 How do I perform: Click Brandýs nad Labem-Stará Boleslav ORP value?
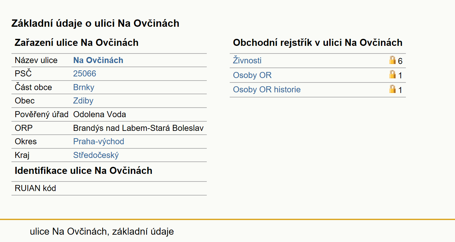point(138,128)
